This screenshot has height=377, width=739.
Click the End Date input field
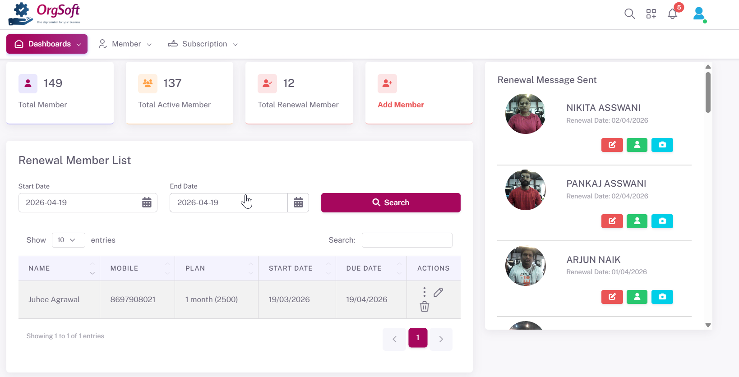pyautogui.click(x=229, y=202)
